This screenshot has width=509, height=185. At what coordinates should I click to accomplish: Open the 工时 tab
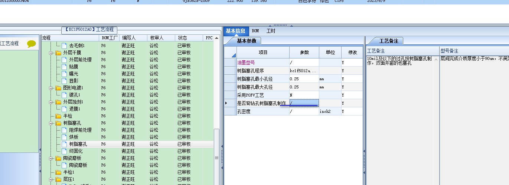271,31
